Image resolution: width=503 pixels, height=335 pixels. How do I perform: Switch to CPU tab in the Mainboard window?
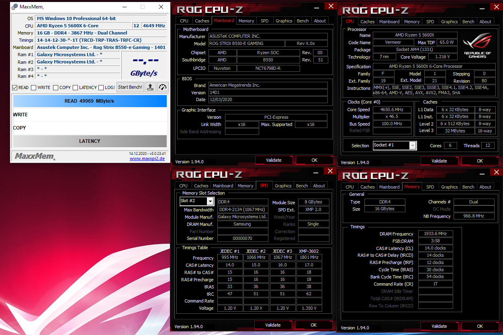coord(184,21)
